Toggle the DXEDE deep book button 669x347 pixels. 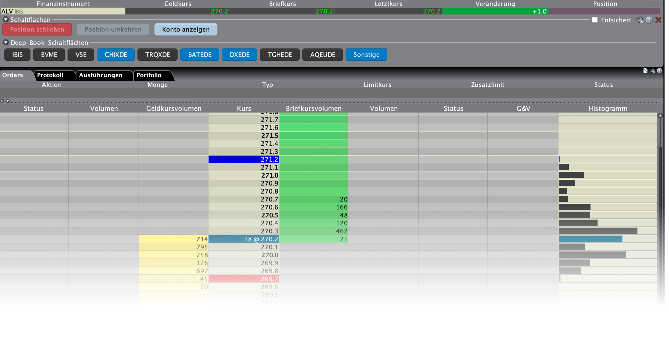pyautogui.click(x=239, y=55)
